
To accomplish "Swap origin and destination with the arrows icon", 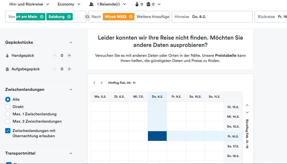I will point(87,17).
